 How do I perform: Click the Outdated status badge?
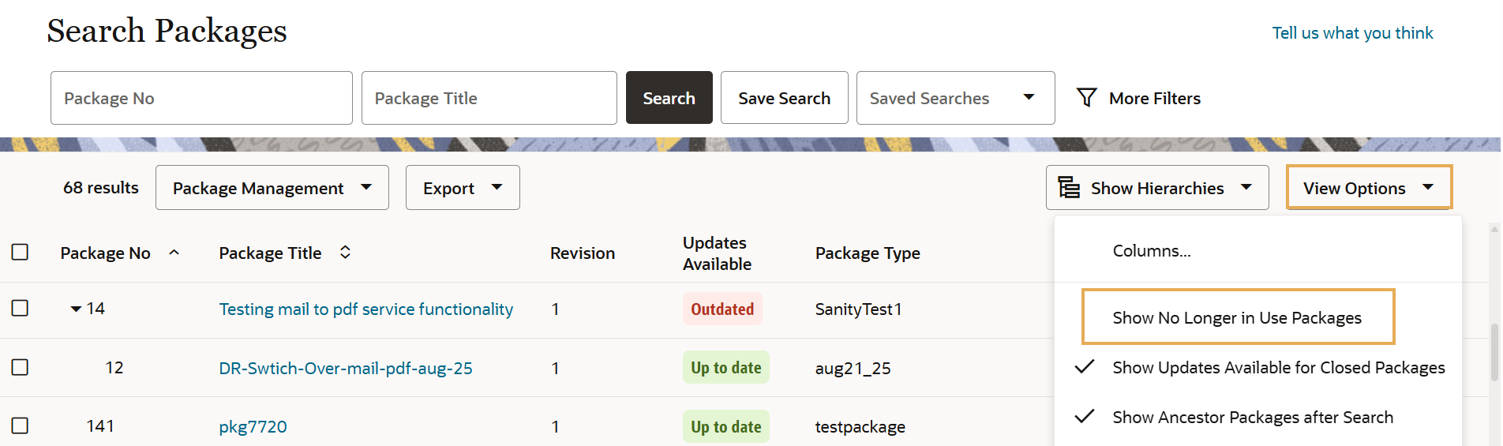click(722, 309)
